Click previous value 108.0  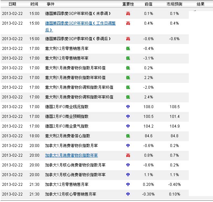[x=148, y=107]
